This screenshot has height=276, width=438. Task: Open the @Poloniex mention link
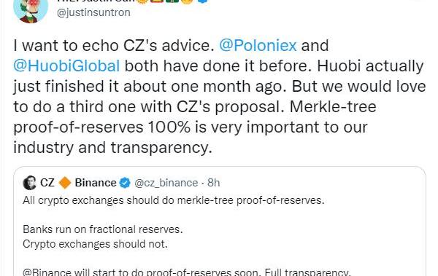click(258, 45)
